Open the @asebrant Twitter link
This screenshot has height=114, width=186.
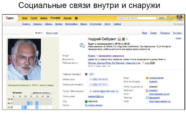[x=154, y=98]
